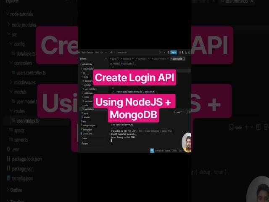This screenshot has height=202, width=269.
Task: Collapse the config folder
Action: point(85,77)
